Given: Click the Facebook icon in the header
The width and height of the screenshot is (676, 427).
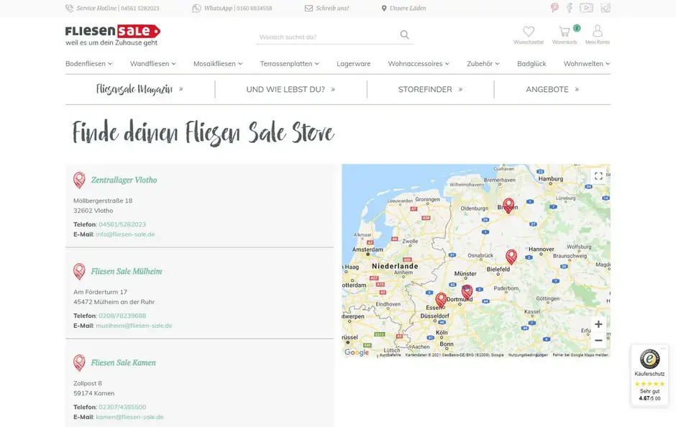Looking at the screenshot, I should (570, 6).
